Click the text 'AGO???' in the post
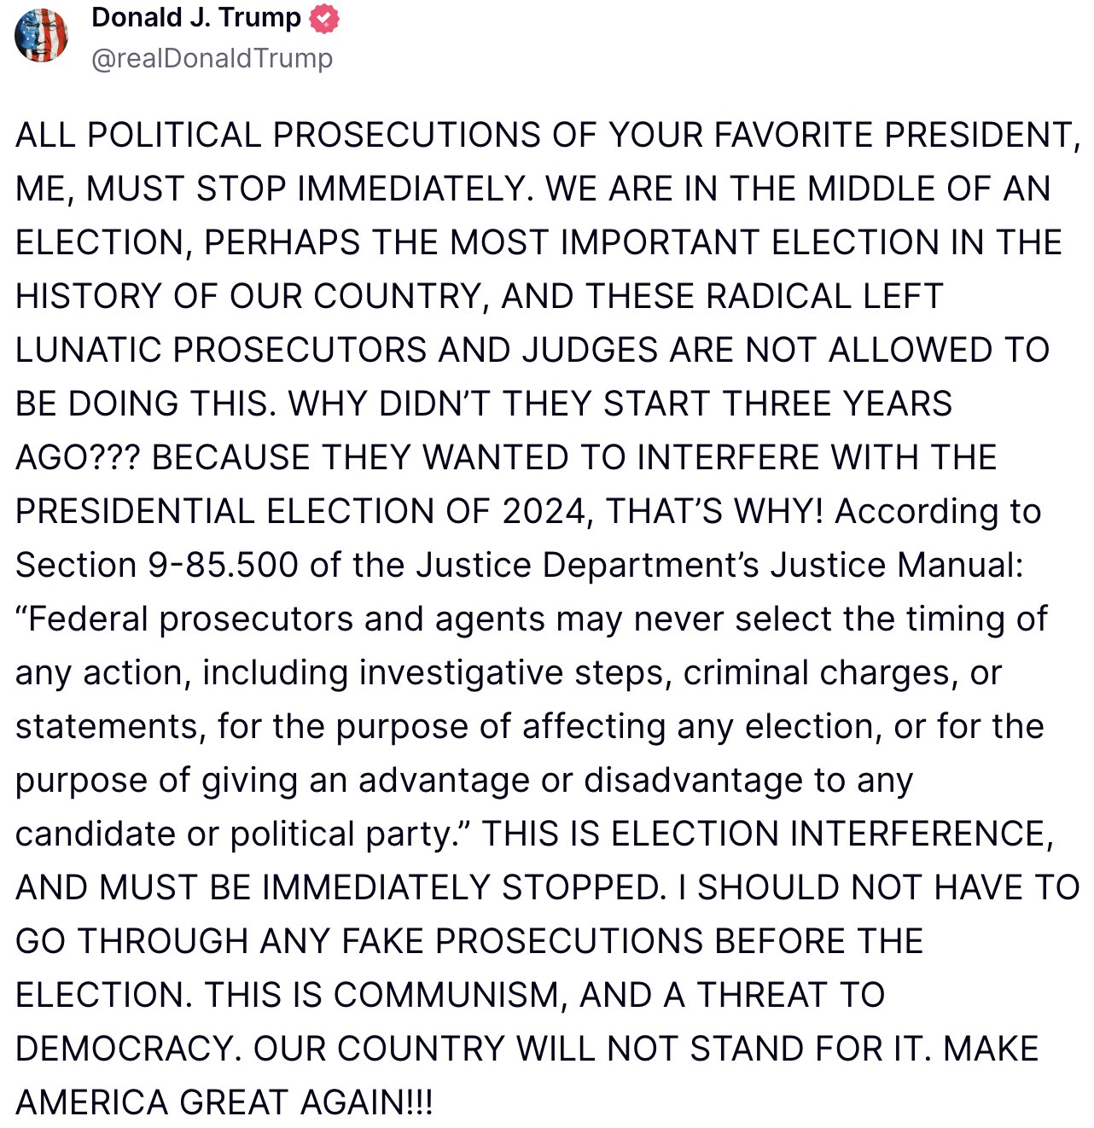The width and height of the screenshot is (1094, 1128). tap(79, 458)
